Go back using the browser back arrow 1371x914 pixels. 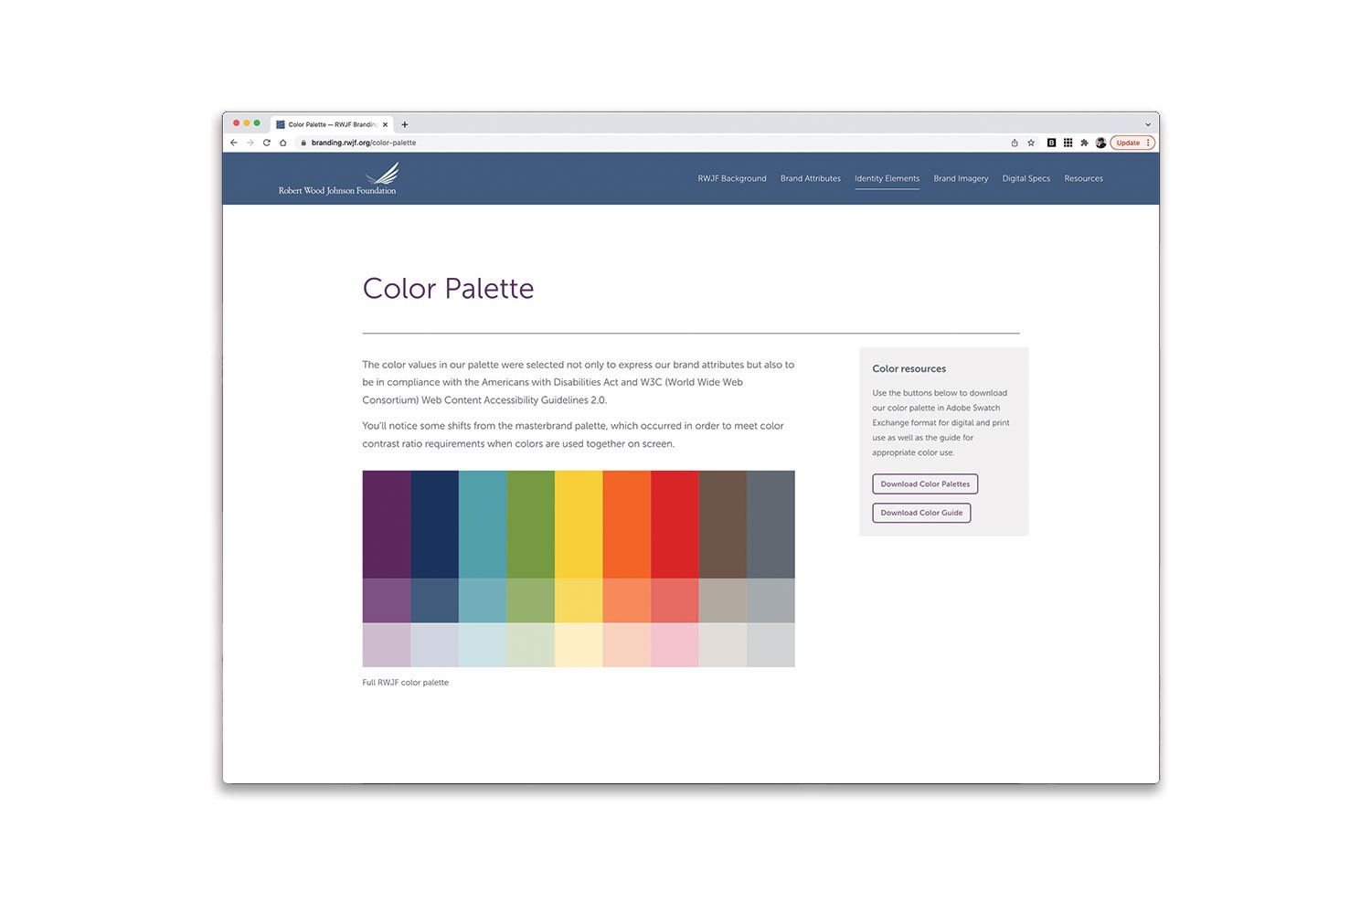tap(234, 143)
